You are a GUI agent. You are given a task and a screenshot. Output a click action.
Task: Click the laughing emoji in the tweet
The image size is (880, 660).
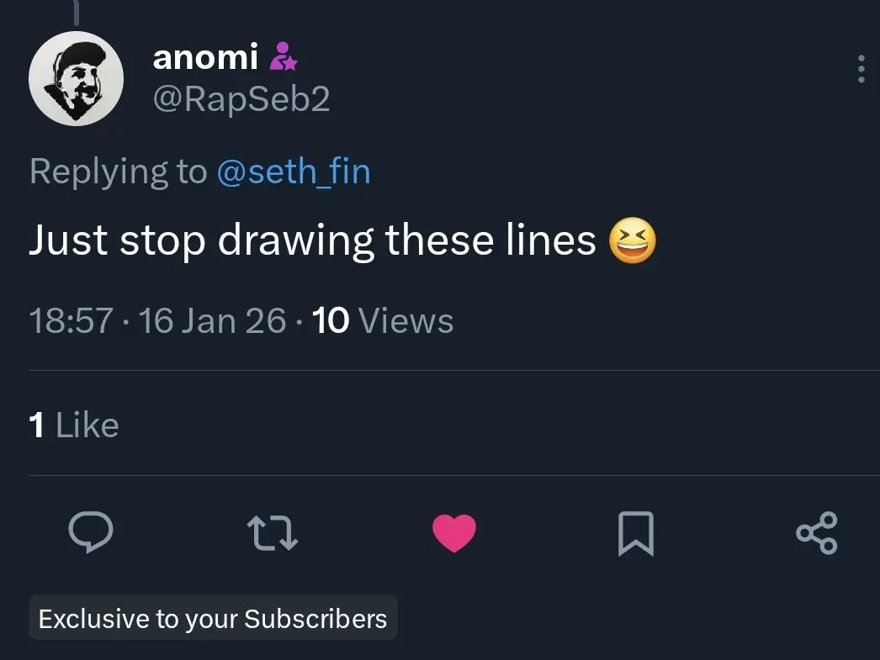[x=631, y=241]
